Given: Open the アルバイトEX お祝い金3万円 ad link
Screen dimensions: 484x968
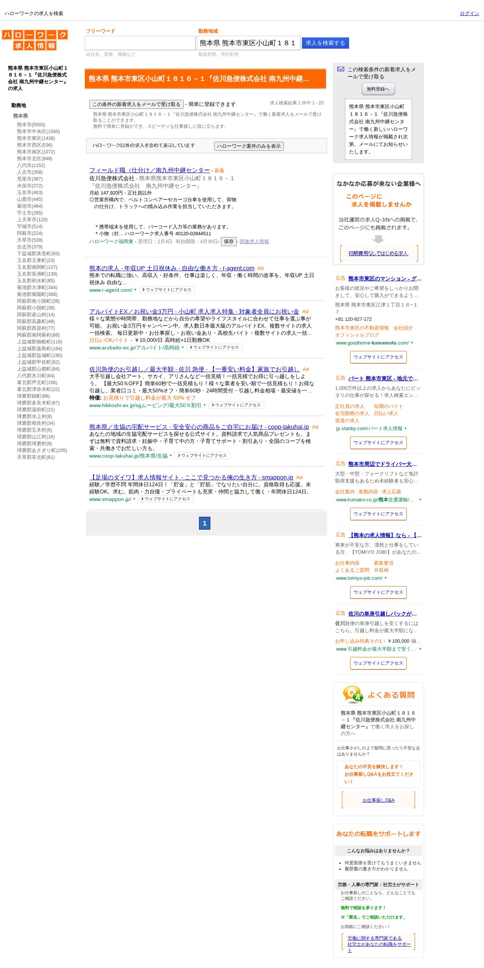Looking at the screenshot, I should click(194, 311).
